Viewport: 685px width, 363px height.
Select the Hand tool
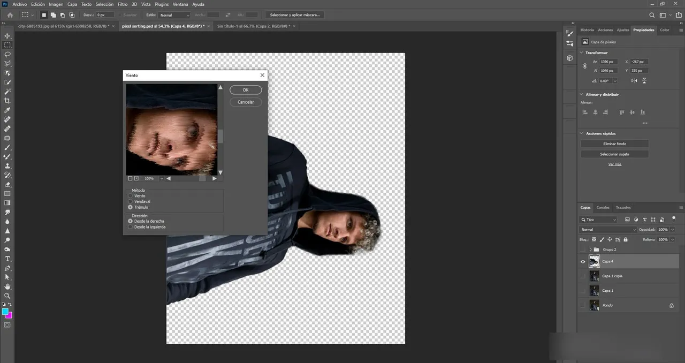[x=7, y=286]
